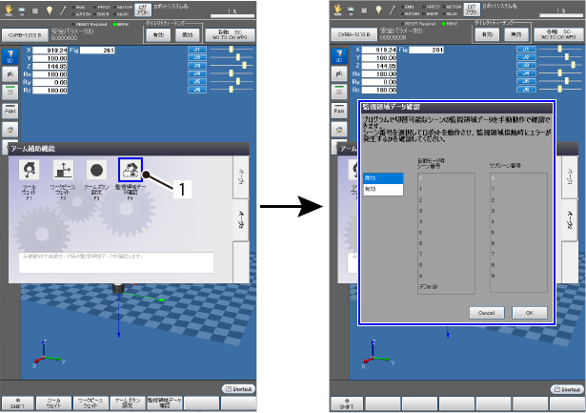The image size is (586, 413).
Task: Click the X coordinate field showing 919.24 in left panel
Action: click(x=51, y=51)
